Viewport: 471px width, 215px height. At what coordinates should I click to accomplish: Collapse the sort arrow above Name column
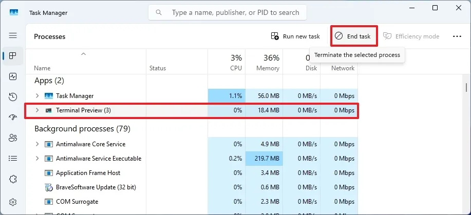click(84, 54)
